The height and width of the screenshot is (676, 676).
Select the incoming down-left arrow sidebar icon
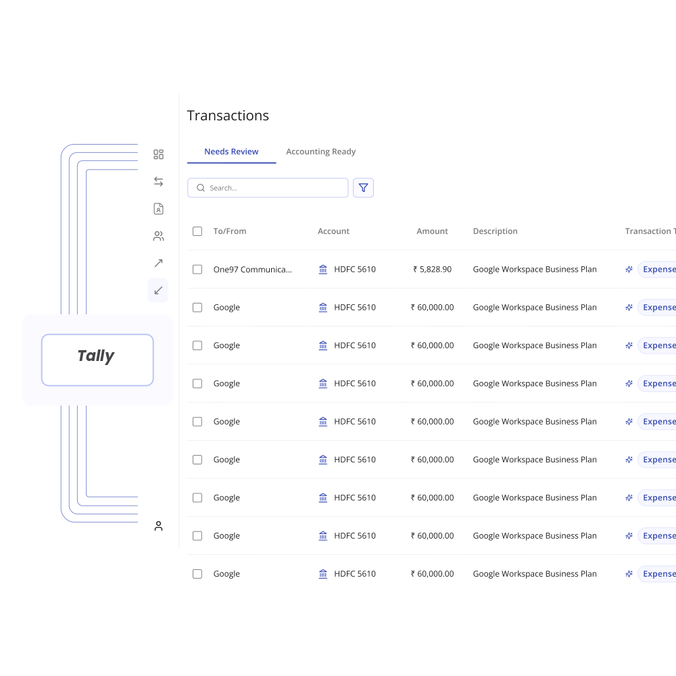(x=158, y=290)
